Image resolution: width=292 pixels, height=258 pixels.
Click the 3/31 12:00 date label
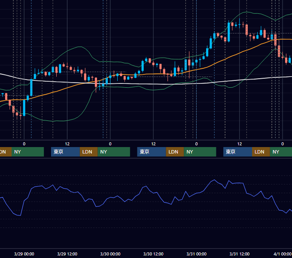click(x=240, y=254)
